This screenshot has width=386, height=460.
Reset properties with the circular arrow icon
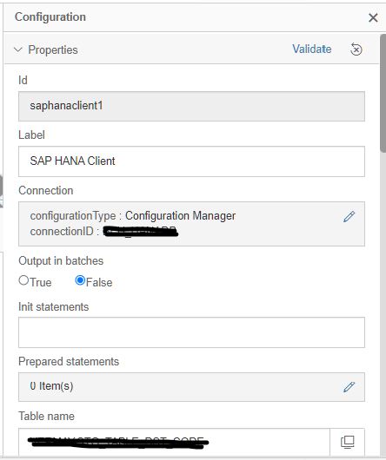point(356,49)
